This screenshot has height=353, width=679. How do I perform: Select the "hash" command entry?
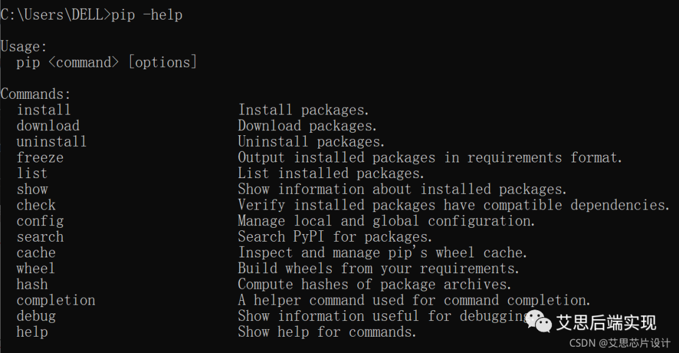(32, 284)
